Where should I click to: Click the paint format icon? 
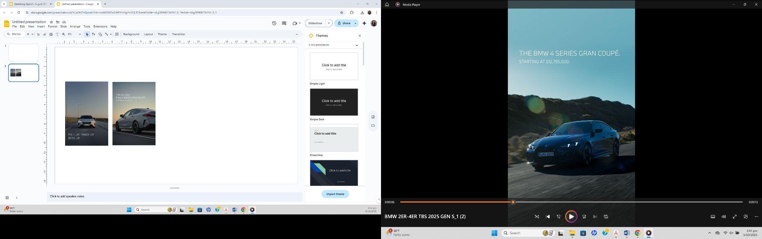point(57,34)
